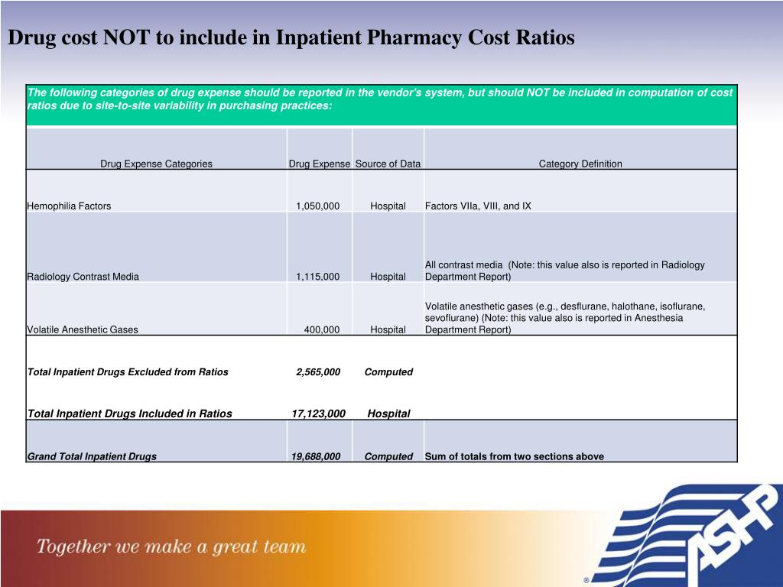783x587 pixels.
Task: Click 'Hospital' in the Radiology Contrast Media row
Action: pyautogui.click(x=388, y=277)
